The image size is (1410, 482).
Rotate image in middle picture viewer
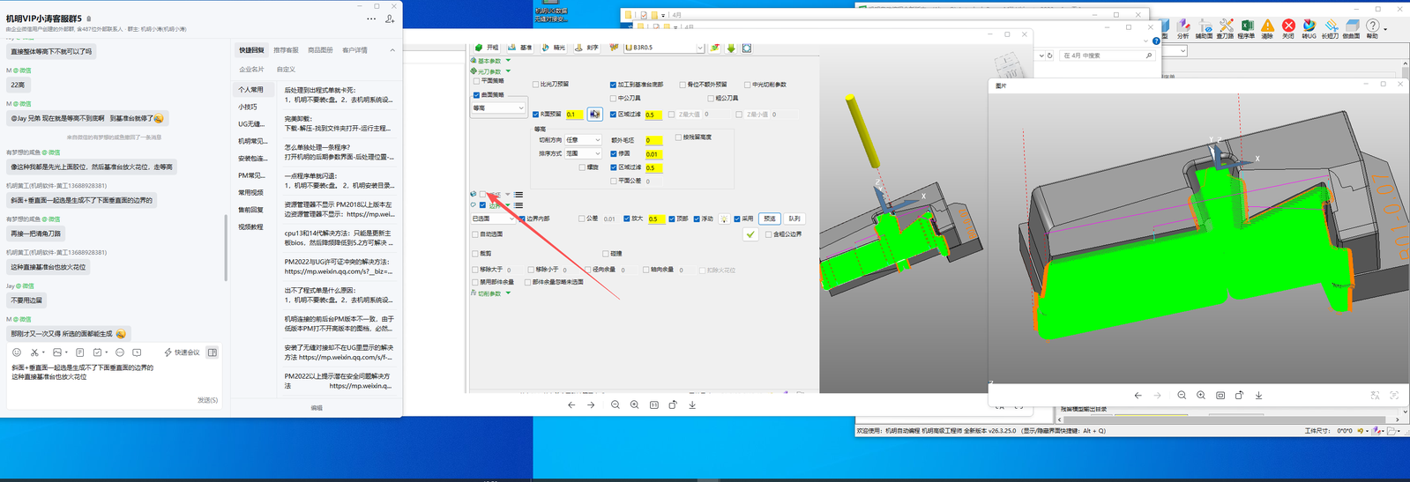(673, 405)
